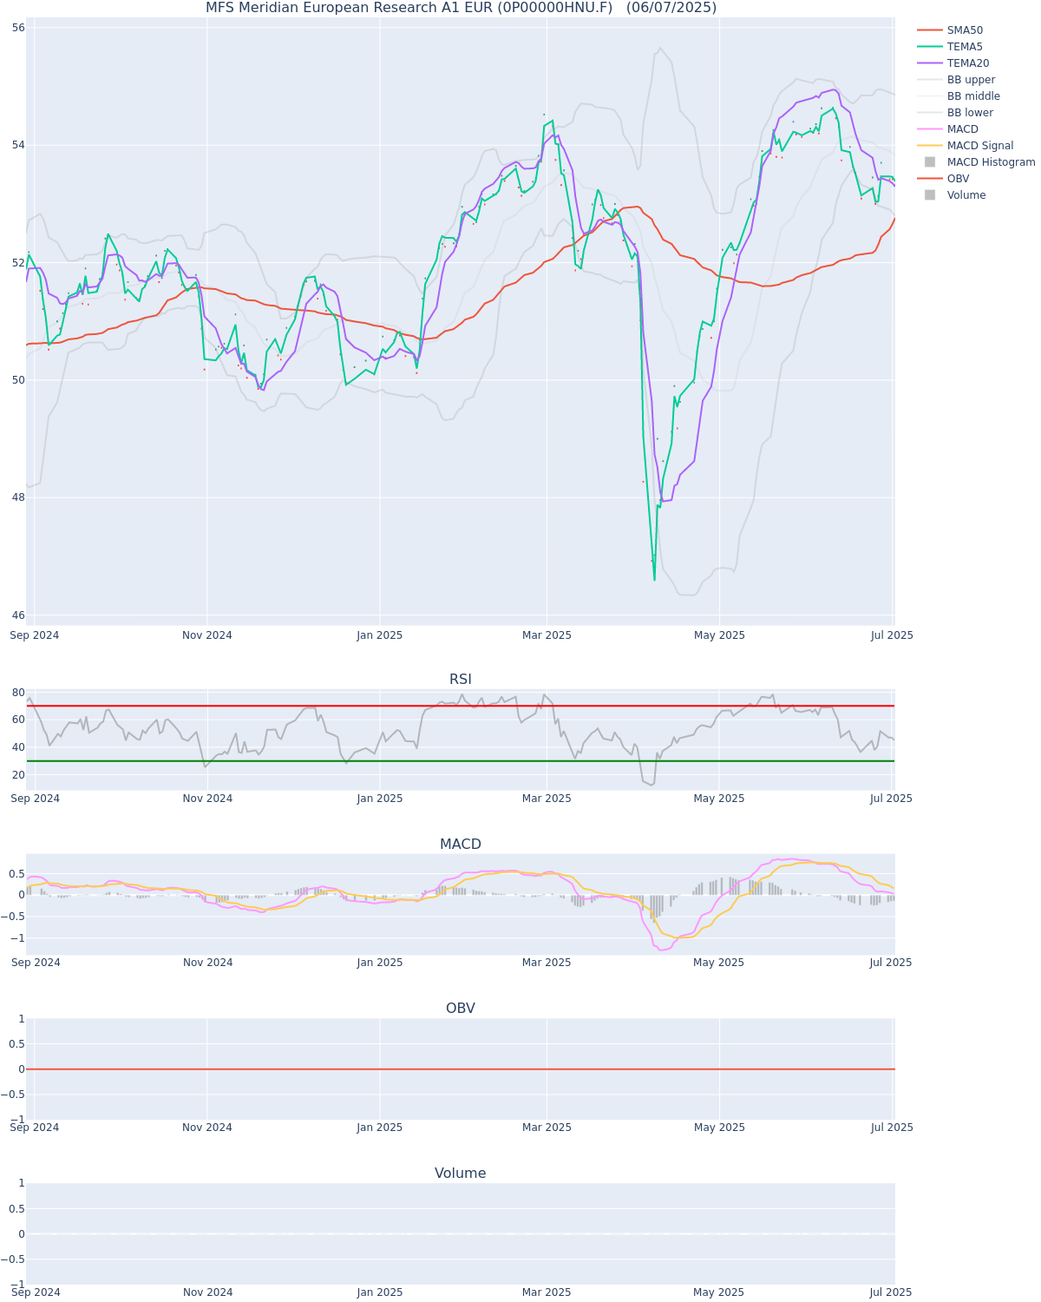The width and height of the screenshot is (1041, 1302).
Task: Click the 48 label on the price axis
Action: pos(18,498)
